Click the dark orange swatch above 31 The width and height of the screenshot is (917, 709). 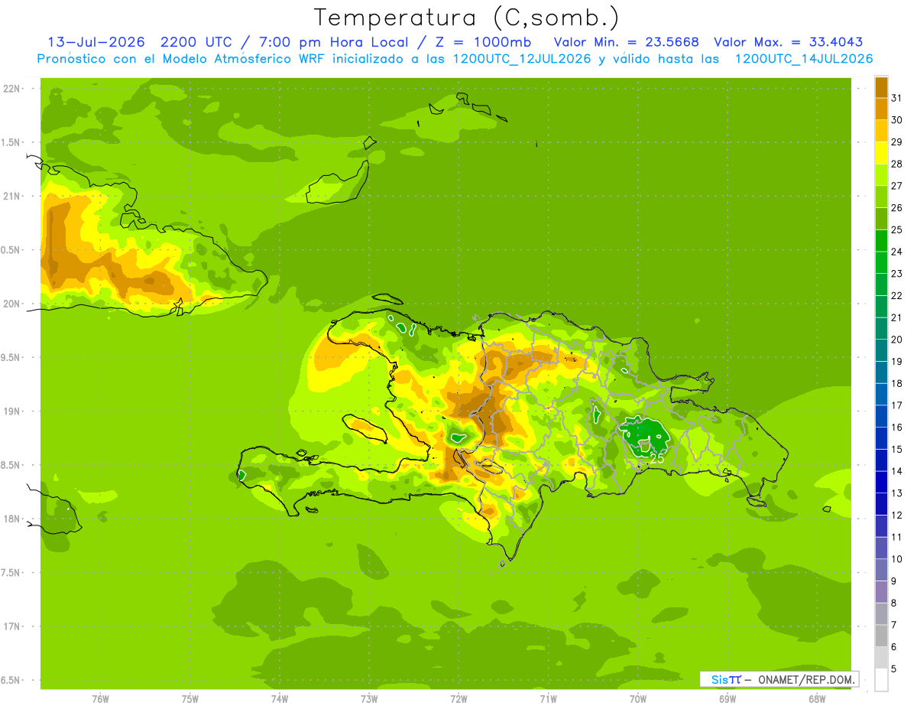click(x=881, y=87)
